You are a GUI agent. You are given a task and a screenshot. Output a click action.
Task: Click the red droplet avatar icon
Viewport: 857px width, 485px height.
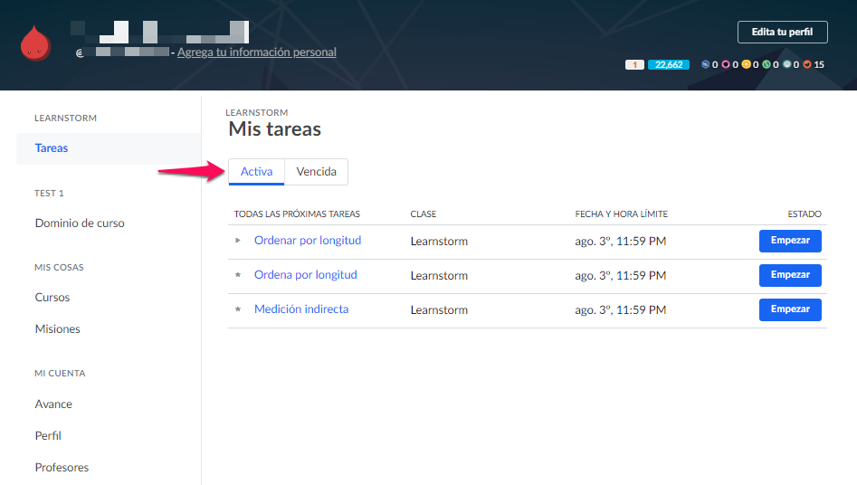35,43
